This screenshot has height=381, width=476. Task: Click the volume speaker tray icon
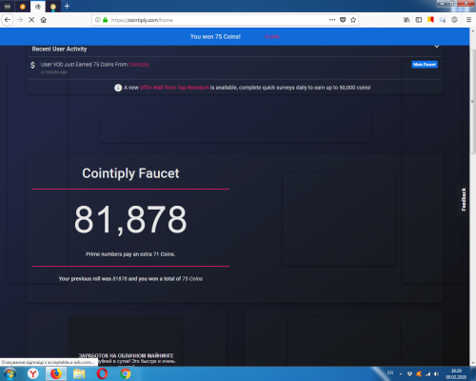(437, 374)
